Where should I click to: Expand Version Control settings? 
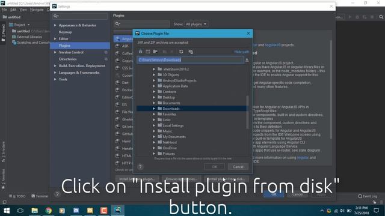point(55,52)
